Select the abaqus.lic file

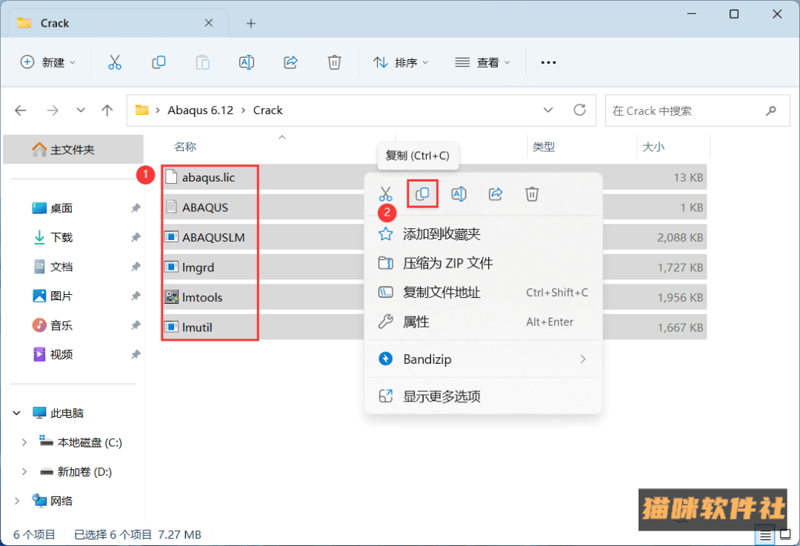[208, 178]
